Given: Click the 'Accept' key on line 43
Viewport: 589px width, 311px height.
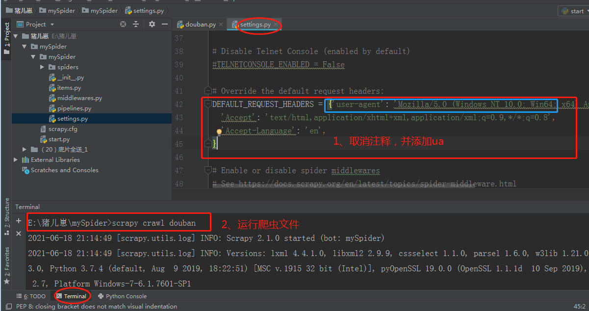Looking at the screenshot, I should (x=238, y=117).
